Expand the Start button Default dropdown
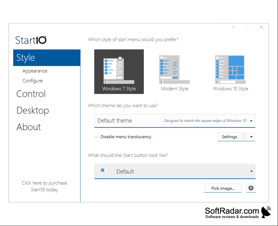Image resolution: width=278 pixels, height=226 pixels. 175,171
